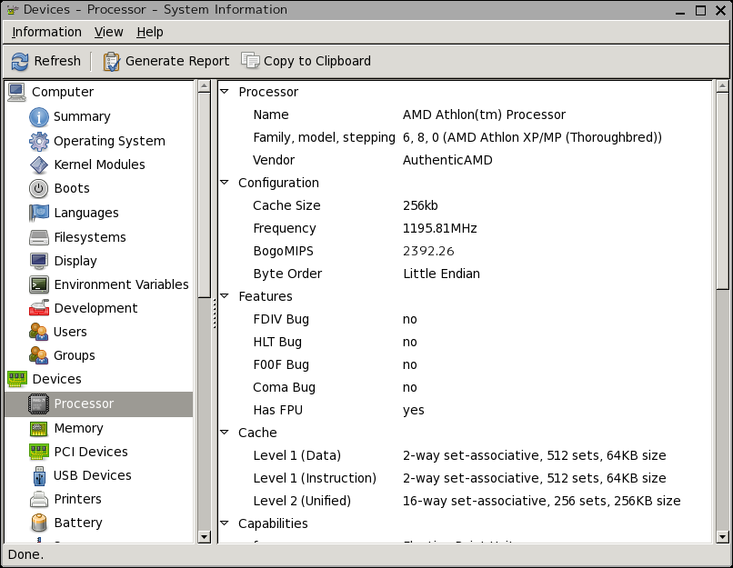Collapse the Cache section
733x568 pixels.
click(225, 432)
